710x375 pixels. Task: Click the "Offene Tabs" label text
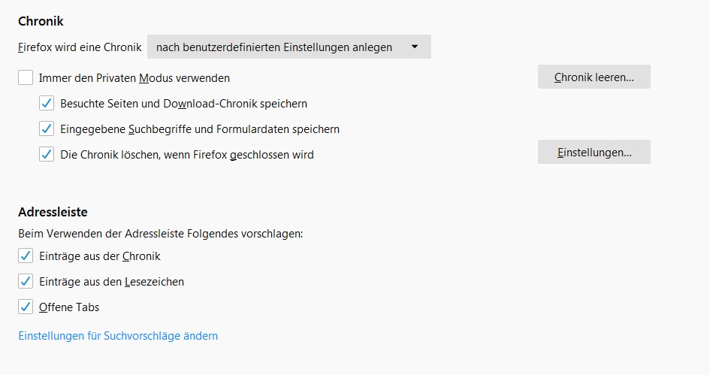(69, 307)
